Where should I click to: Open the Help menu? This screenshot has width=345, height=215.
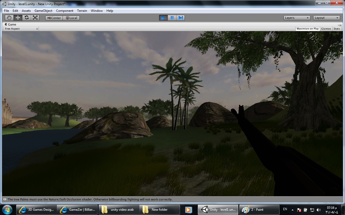pos(110,11)
